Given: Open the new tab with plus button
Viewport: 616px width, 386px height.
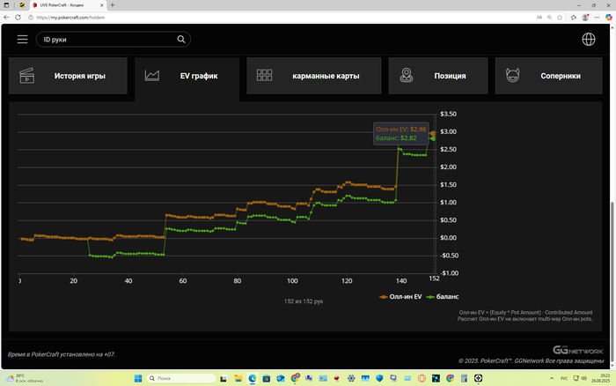Looking at the screenshot, I should pos(113,5).
